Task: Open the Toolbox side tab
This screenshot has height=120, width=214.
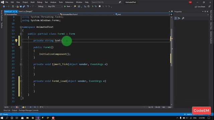Action: click(2, 25)
